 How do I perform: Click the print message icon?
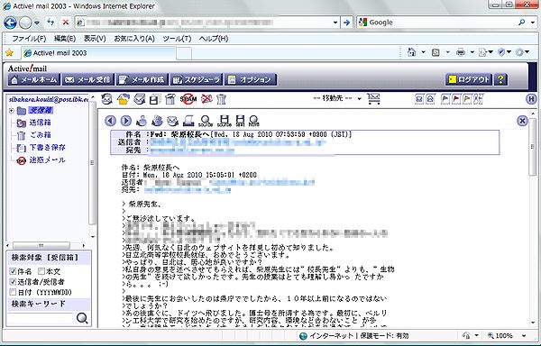click(188, 121)
